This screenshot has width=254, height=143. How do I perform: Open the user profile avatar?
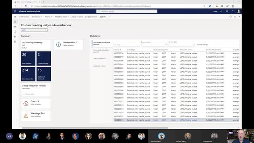pos(239,12)
